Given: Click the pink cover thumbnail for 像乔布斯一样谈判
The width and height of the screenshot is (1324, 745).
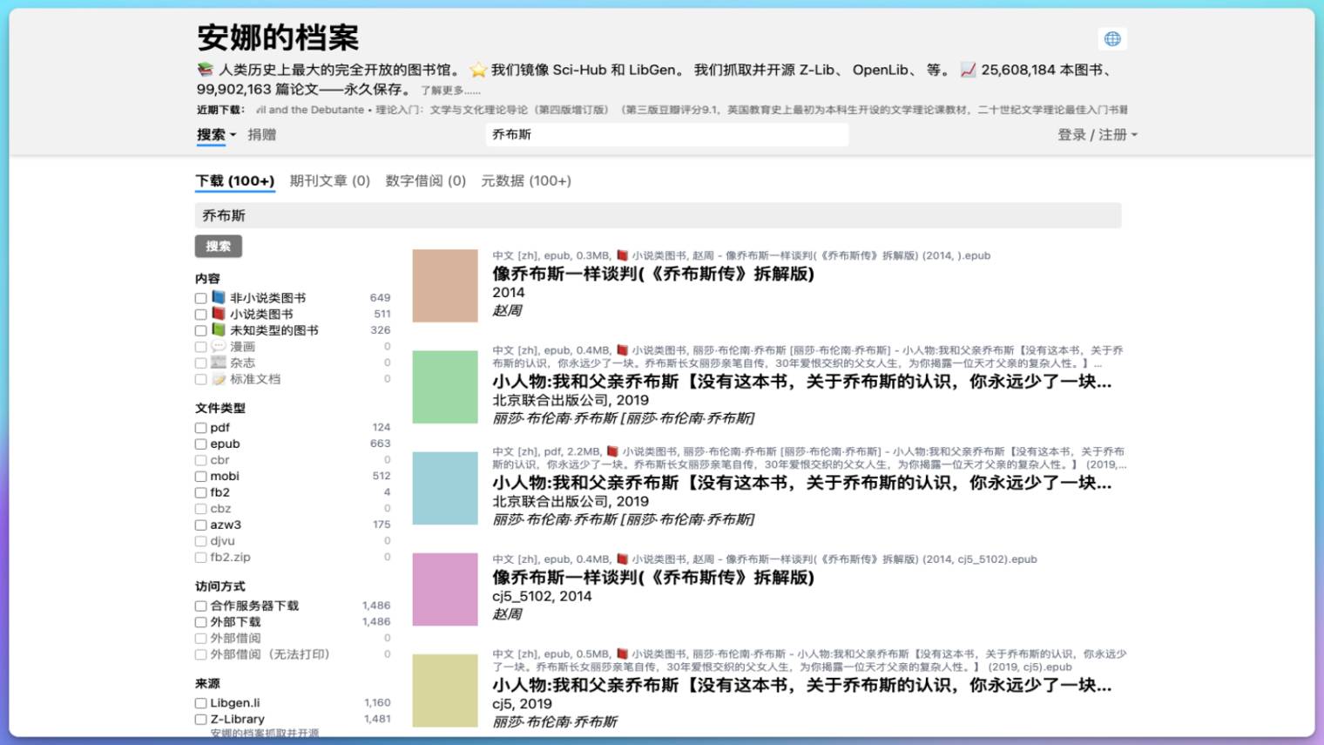Looking at the screenshot, I should pos(445,589).
